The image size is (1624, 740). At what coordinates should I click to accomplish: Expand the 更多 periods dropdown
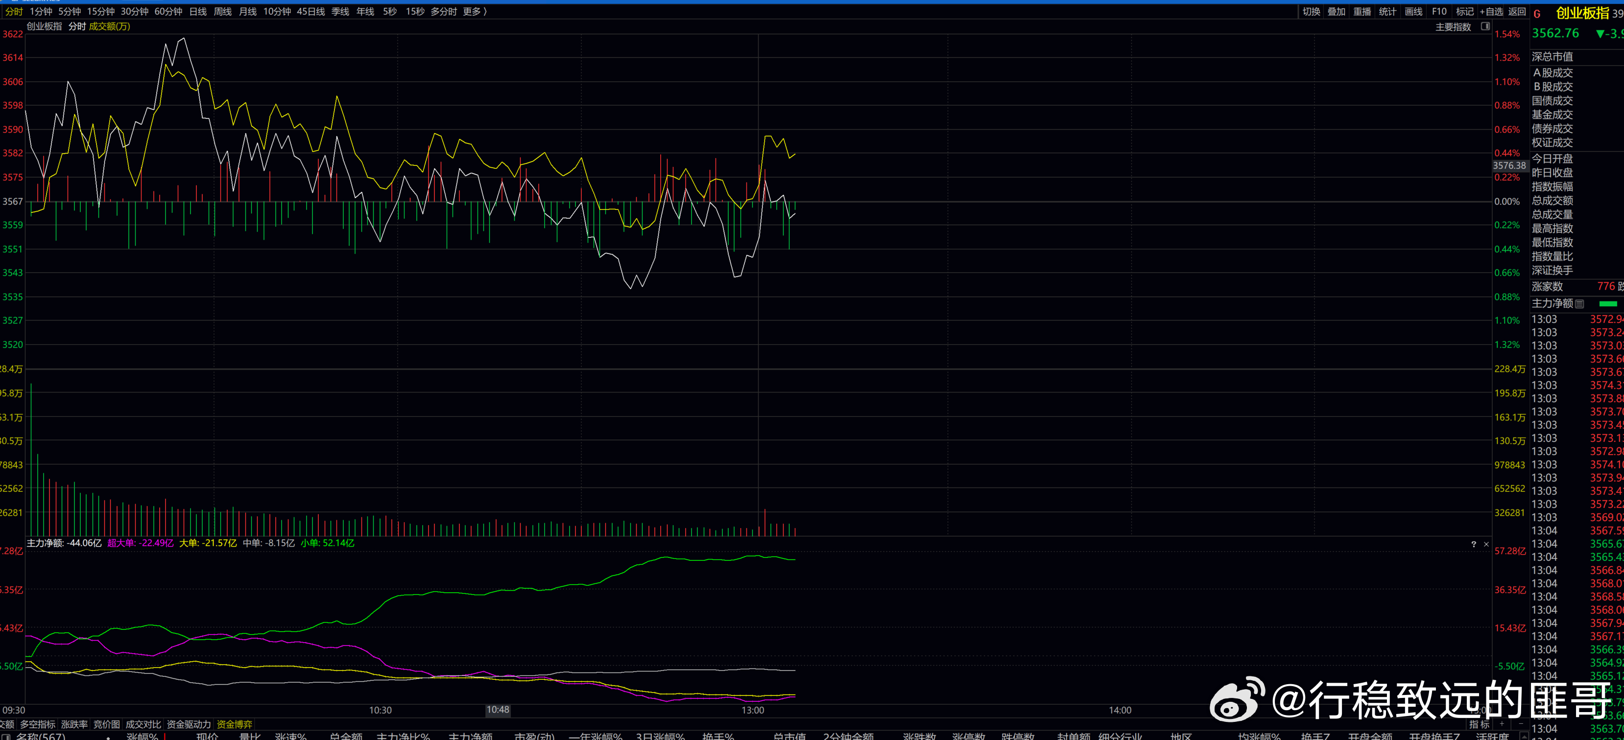point(475,11)
